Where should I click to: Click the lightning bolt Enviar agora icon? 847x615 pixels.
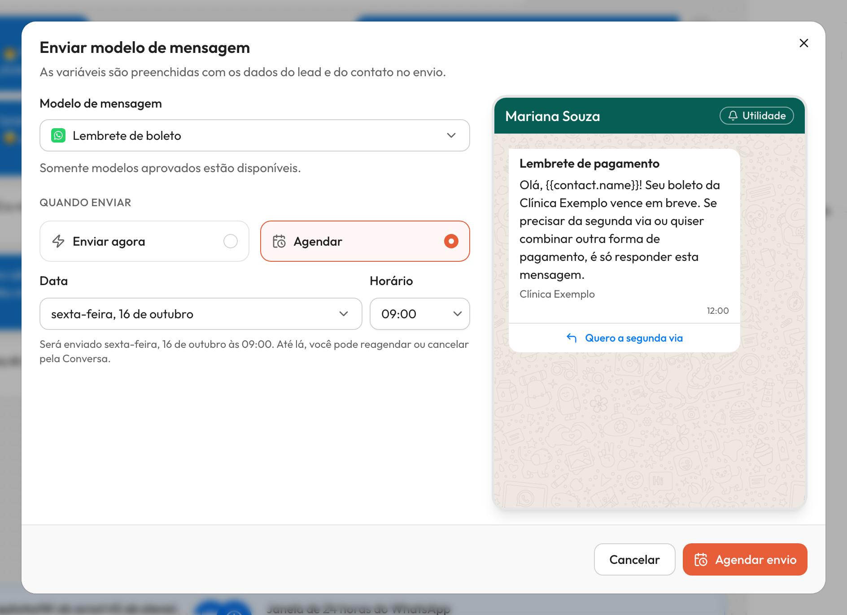(x=58, y=241)
